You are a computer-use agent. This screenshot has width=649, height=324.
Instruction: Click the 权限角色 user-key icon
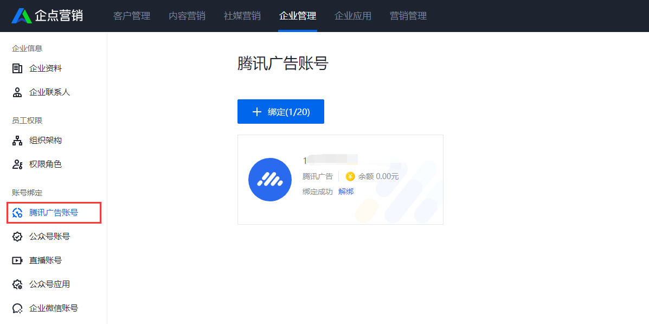[x=17, y=164]
